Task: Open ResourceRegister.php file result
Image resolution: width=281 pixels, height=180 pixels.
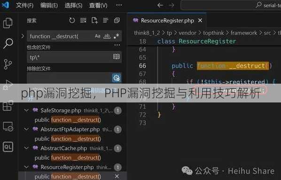Action: click(x=67, y=167)
